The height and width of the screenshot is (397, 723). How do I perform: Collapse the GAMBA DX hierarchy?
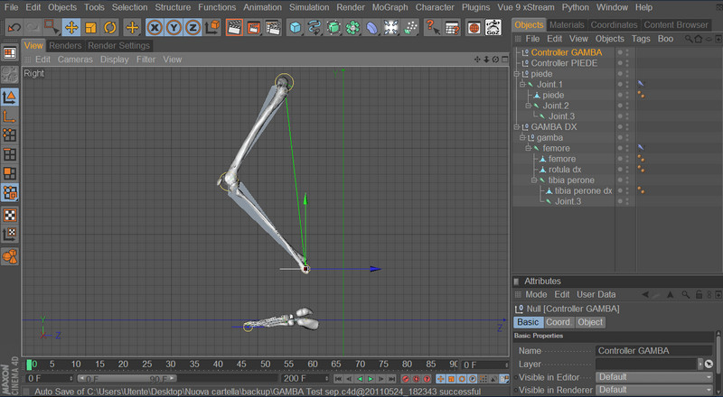(x=517, y=127)
